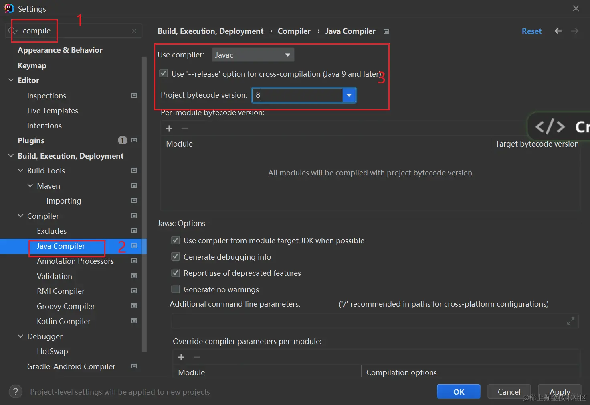Open search history magnifier icon
Image resolution: width=590 pixels, height=405 pixels.
12,31
